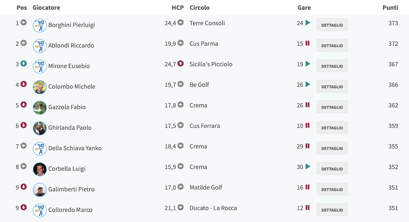The height and width of the screenshot is (222, 409).
Task: Click the green play icon in Corbella's Gare
Action: [308, 166]
